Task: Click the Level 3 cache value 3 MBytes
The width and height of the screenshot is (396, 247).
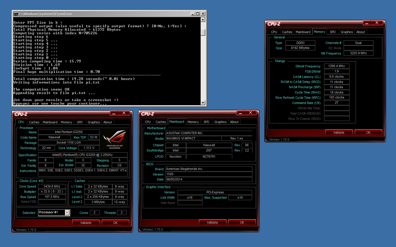Action: click(98, 202)
